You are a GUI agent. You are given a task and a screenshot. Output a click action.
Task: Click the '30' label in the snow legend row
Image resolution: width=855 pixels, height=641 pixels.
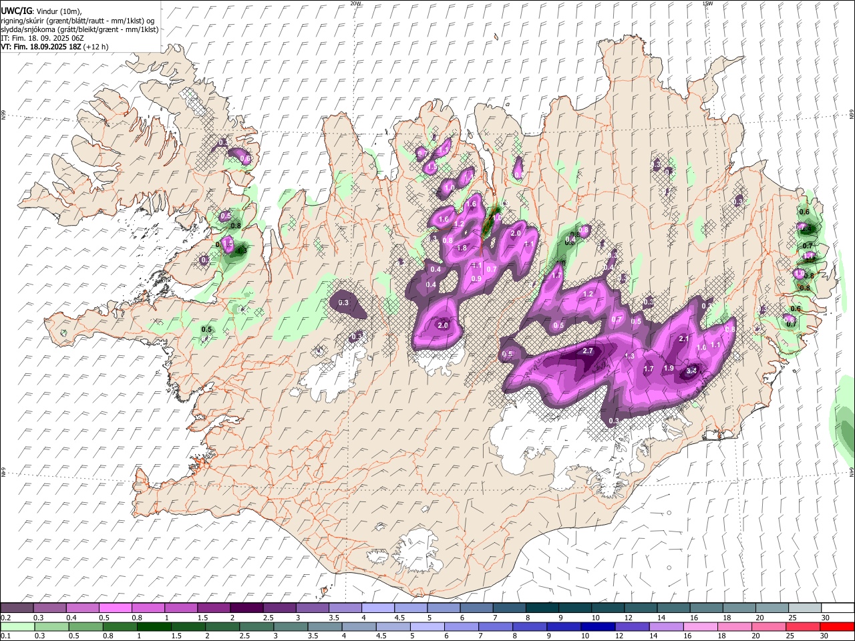point(825,618)
